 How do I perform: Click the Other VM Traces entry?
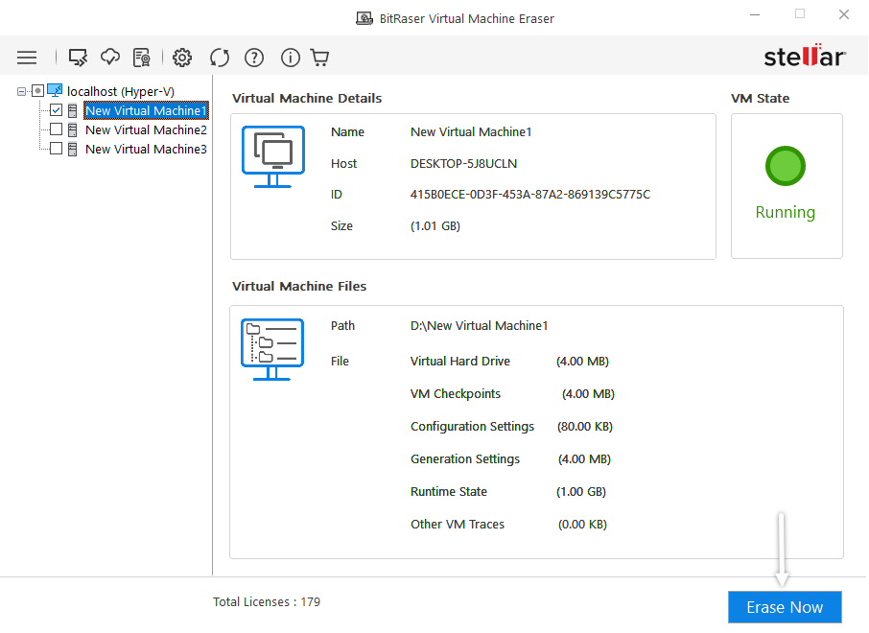click(458, 525)
